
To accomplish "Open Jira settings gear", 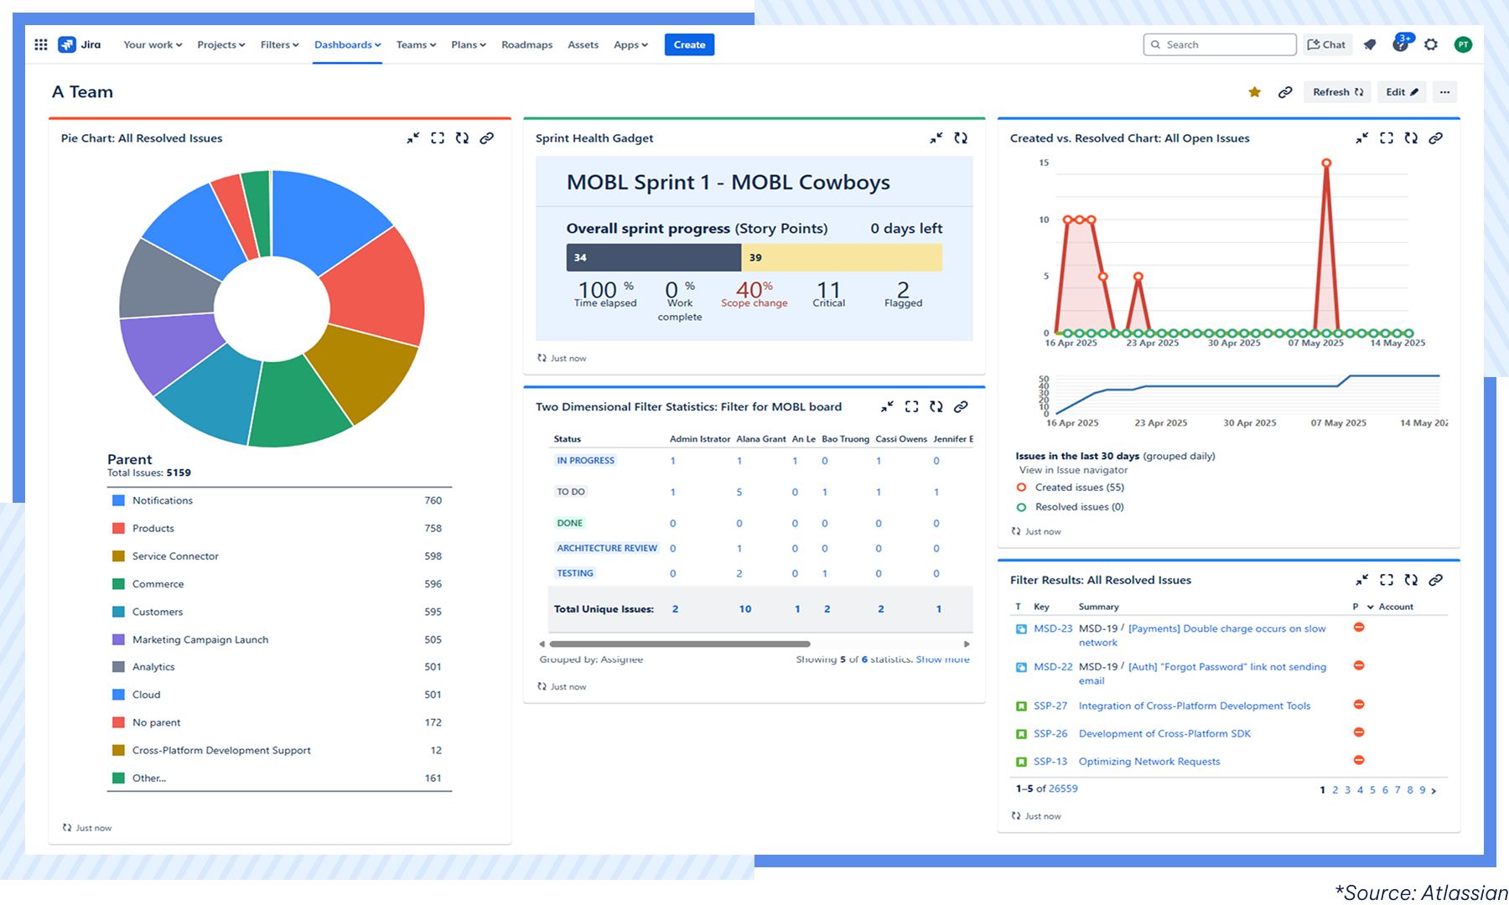I will click(1431, 44).
